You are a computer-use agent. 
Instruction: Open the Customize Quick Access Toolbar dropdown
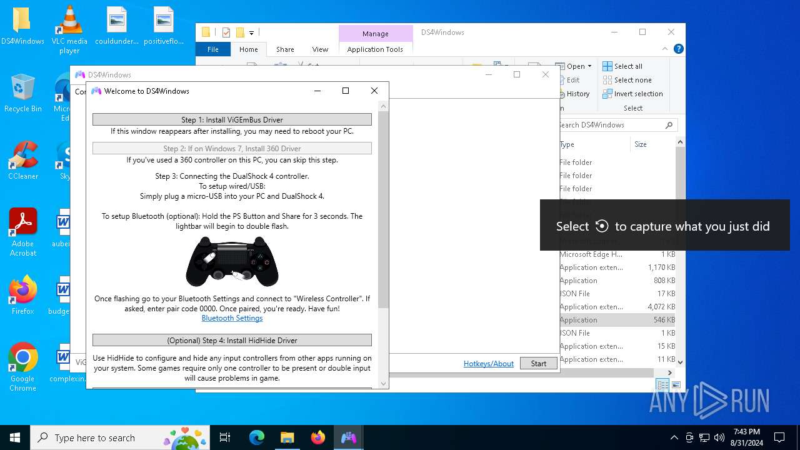coord(251,32)
